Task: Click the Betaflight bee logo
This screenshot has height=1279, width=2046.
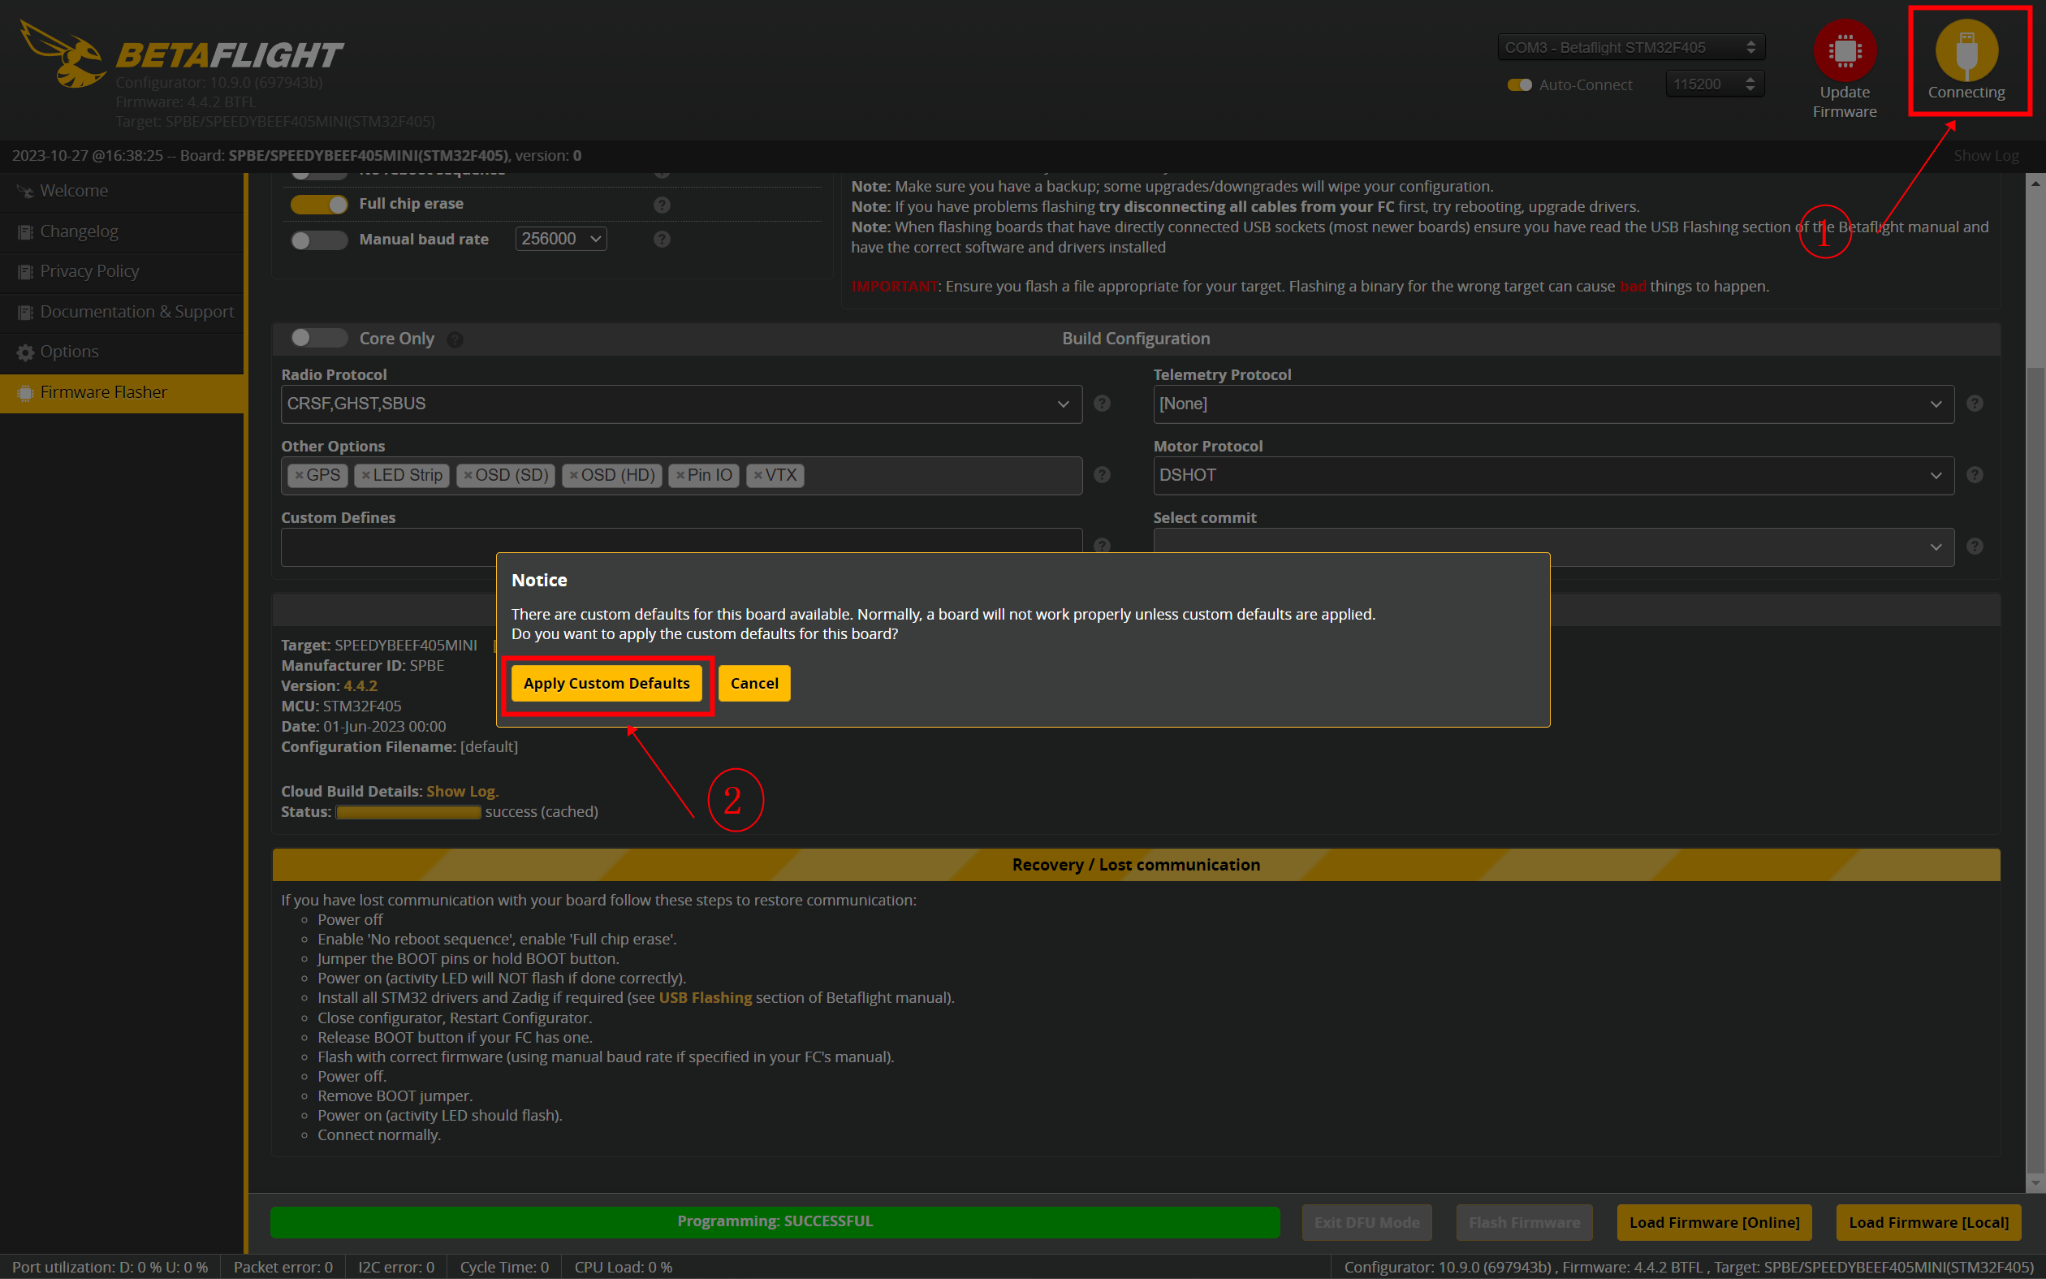Action: point(62,55)
